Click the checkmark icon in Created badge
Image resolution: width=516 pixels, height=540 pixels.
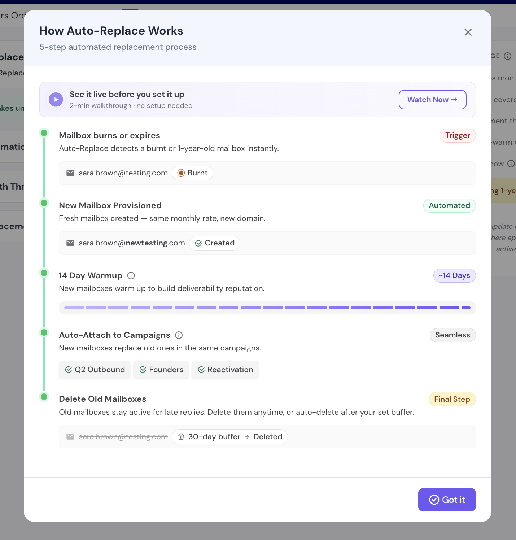point(198,243)
